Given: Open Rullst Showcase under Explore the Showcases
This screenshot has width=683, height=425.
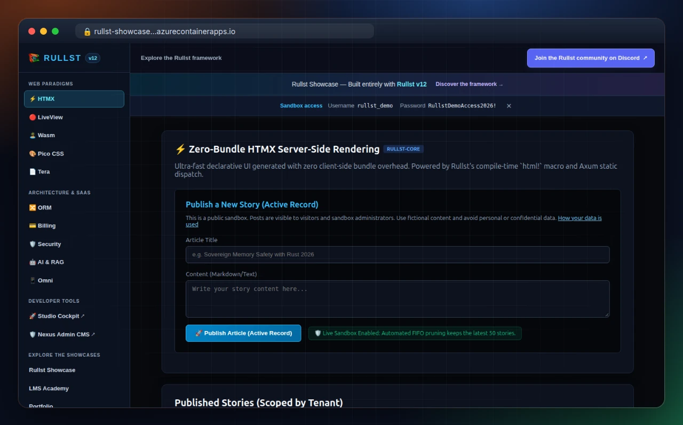Looking at the screenshot, I should pyautogui.click(x=74, y=370).
